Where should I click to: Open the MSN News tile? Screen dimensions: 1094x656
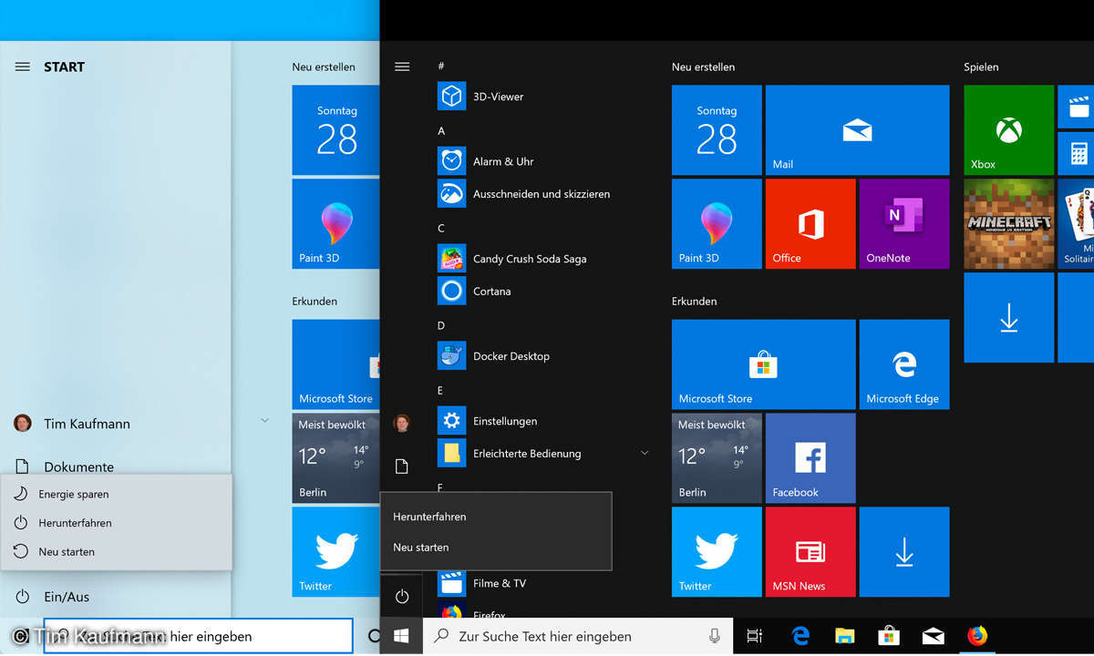point(810,552)
